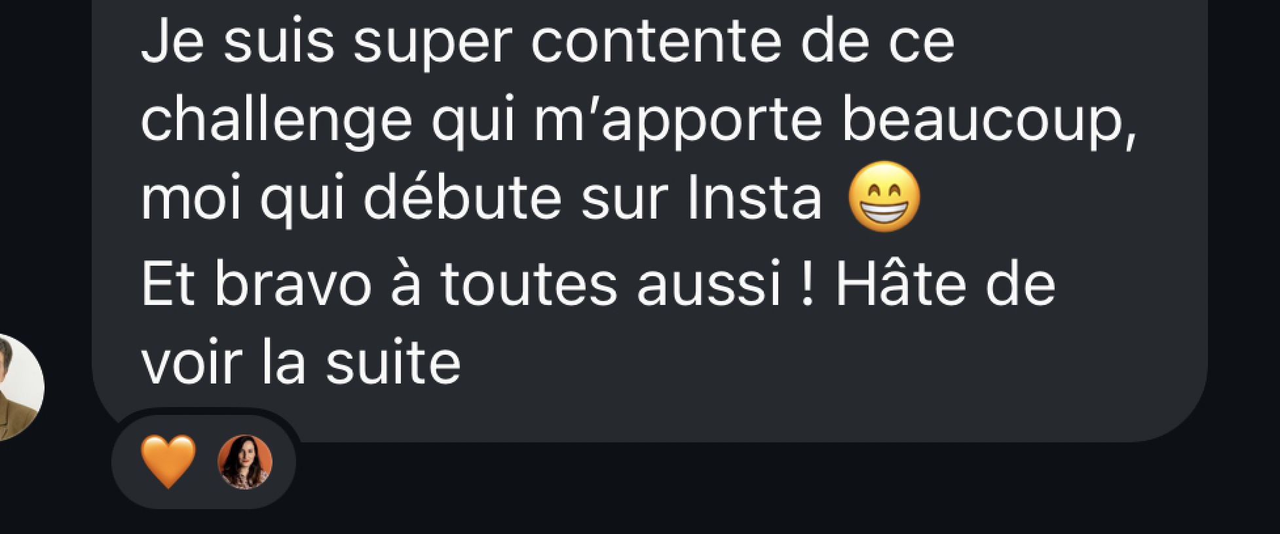Screen dimensions: 1280x534
Task: Click the word 'Insta' in the message
Action: pos(755,198)
